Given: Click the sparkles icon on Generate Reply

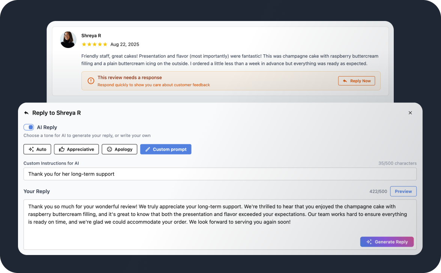Looking at the screenshot, I should pos(369,241).
